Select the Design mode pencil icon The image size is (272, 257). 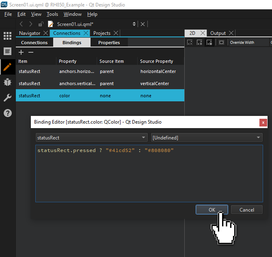(x=7, y=66)
